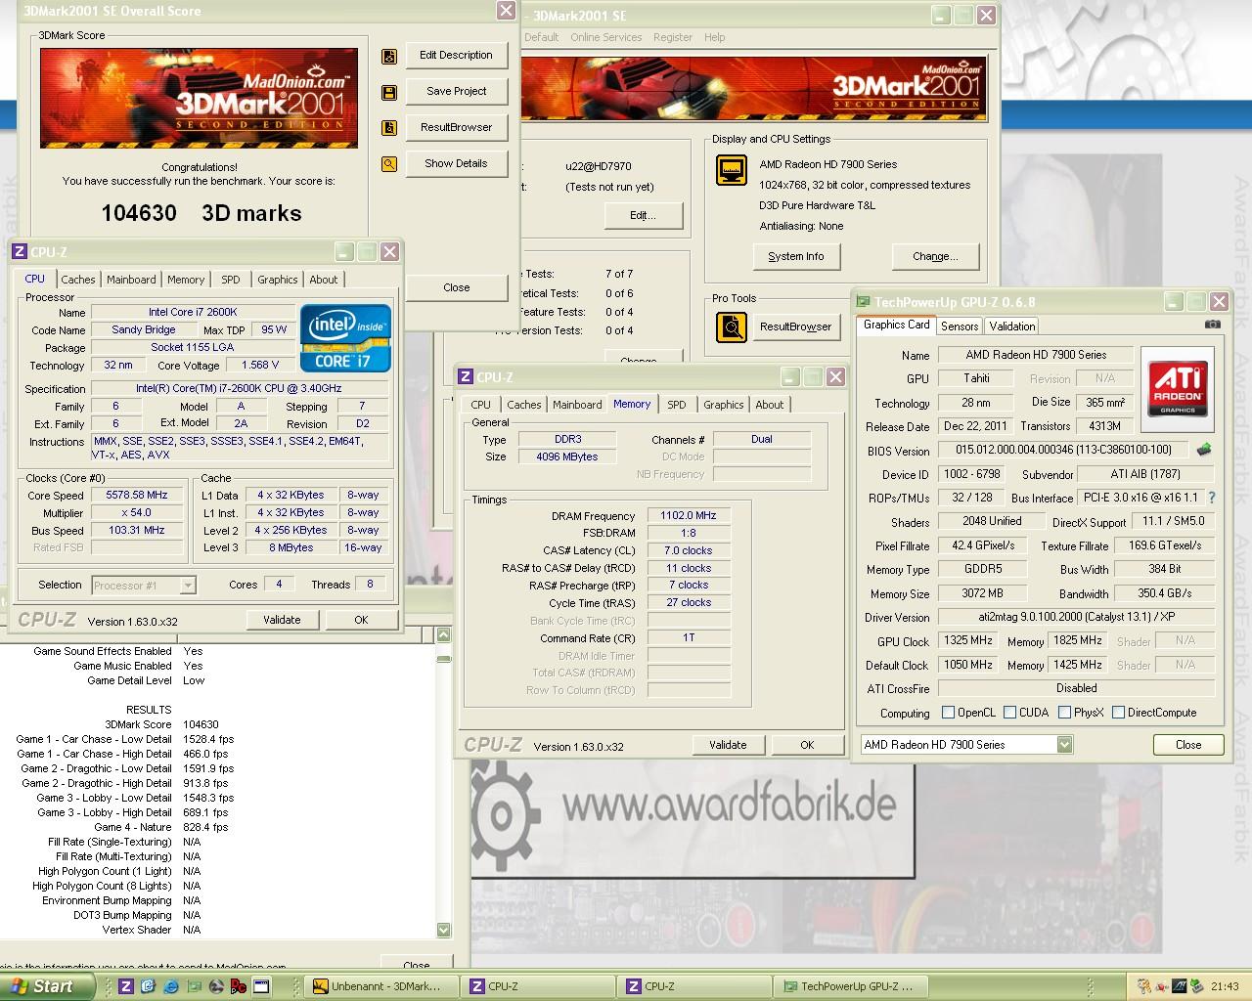Open the Windows Start menu
The image size is (1252, 1001).
click(47, 986)
